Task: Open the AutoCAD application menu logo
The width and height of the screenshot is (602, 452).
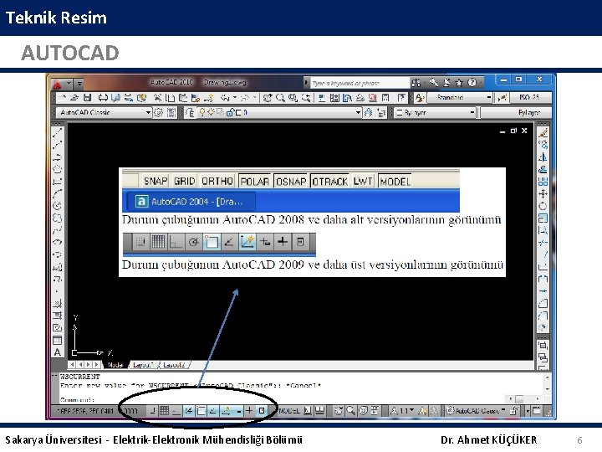Action: pos(57,85)
